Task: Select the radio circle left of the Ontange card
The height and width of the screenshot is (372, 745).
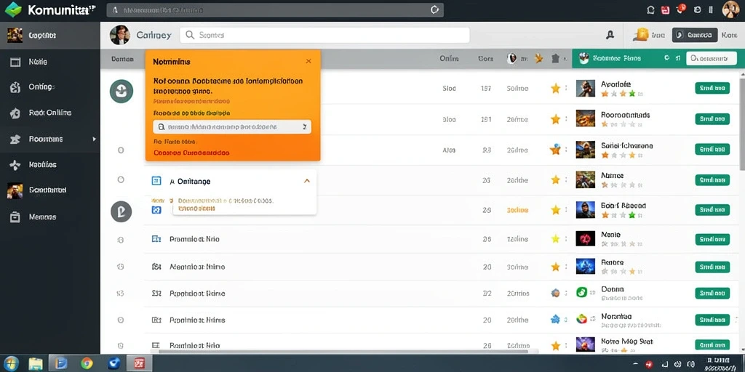Action: point(121,180)
